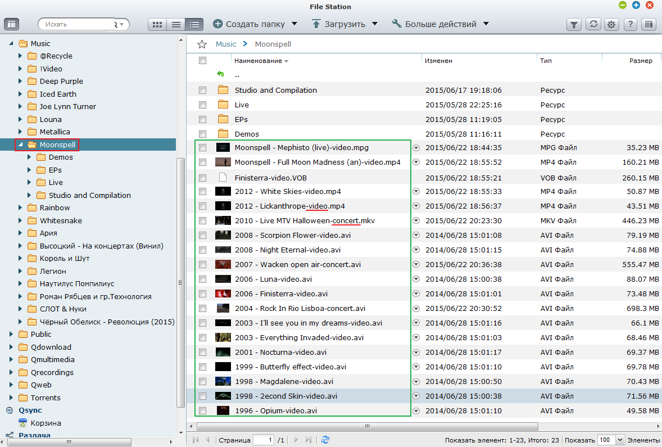Screen dimensions: 662x447
Task: Check 1998 - 2econd Skin-video.avi
Action: (203, 396)
